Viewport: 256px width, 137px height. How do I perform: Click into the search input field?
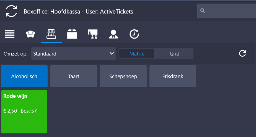226,11
